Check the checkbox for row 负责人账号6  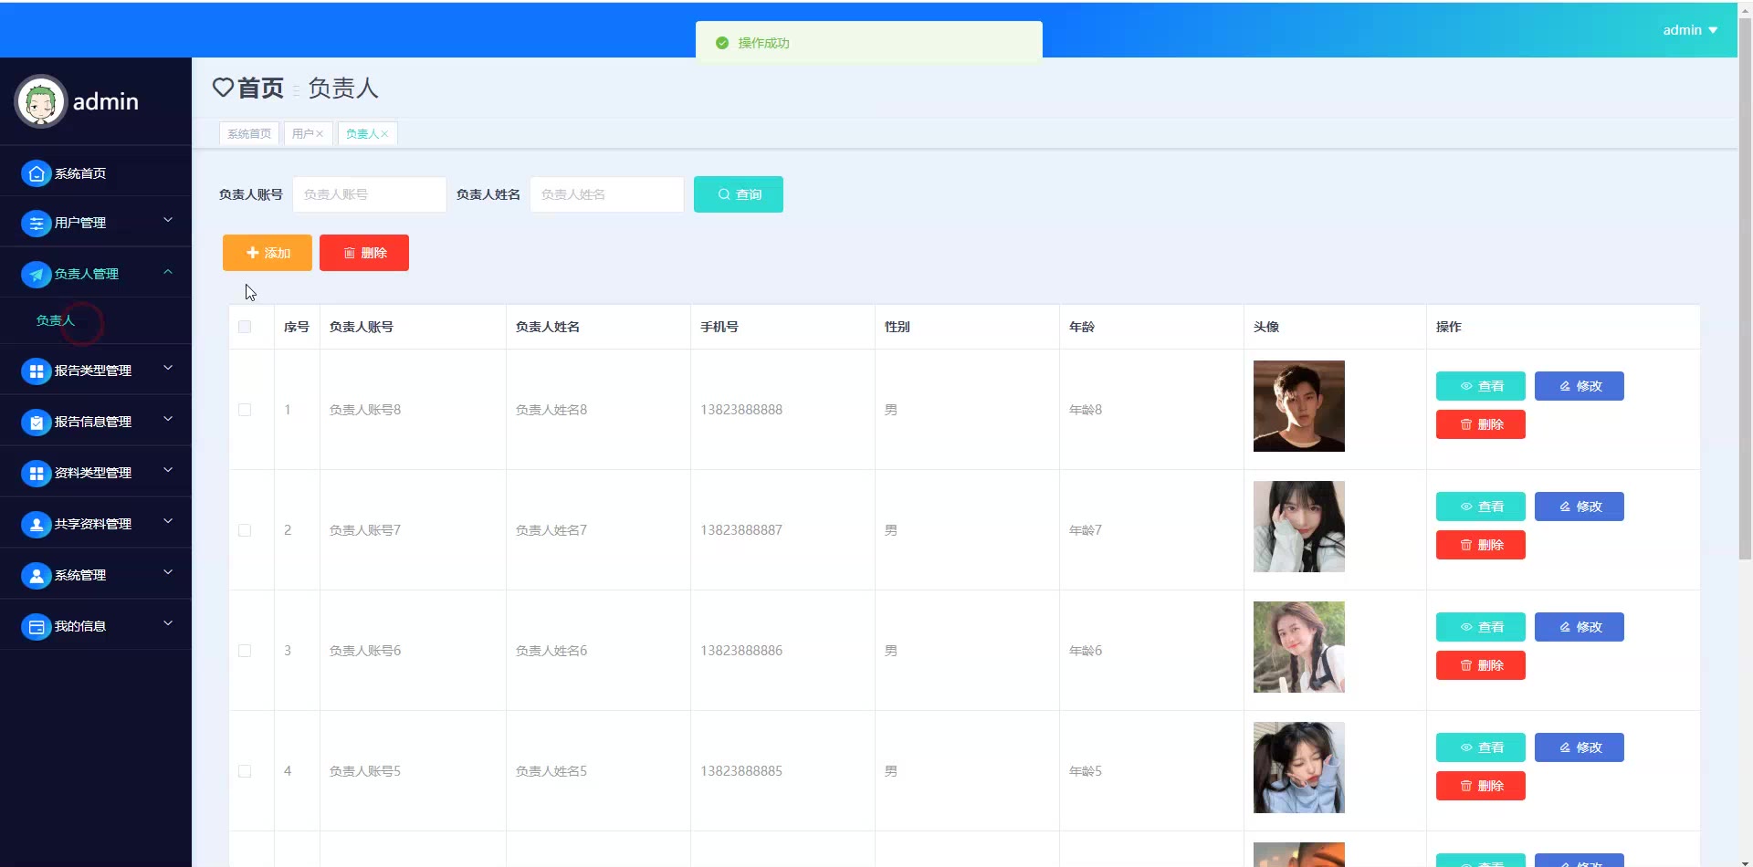point(245,651)
